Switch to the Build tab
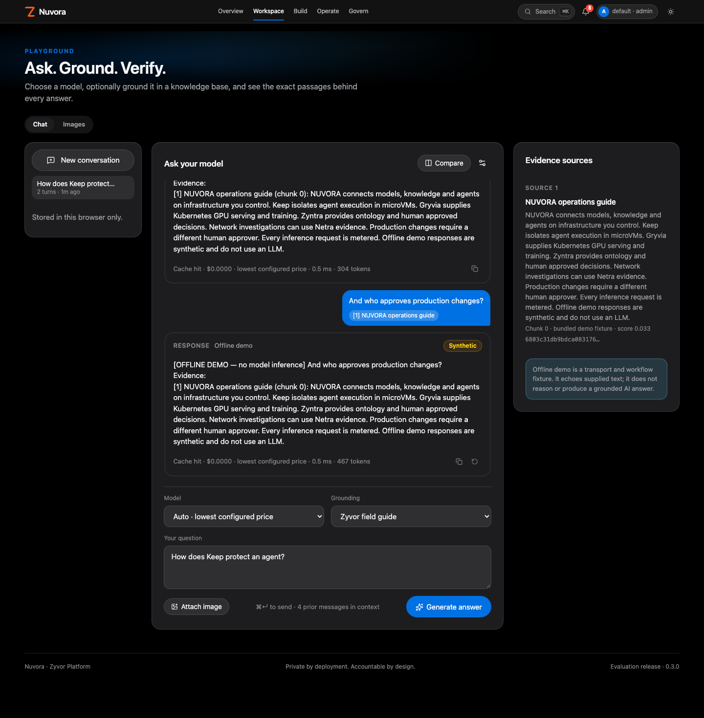The image size is (704, 718). [301, 11]
